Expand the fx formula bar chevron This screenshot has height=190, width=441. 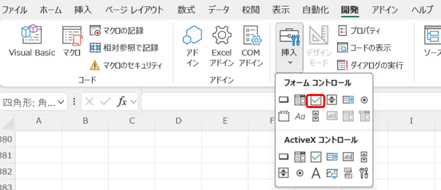coord(133,102)
